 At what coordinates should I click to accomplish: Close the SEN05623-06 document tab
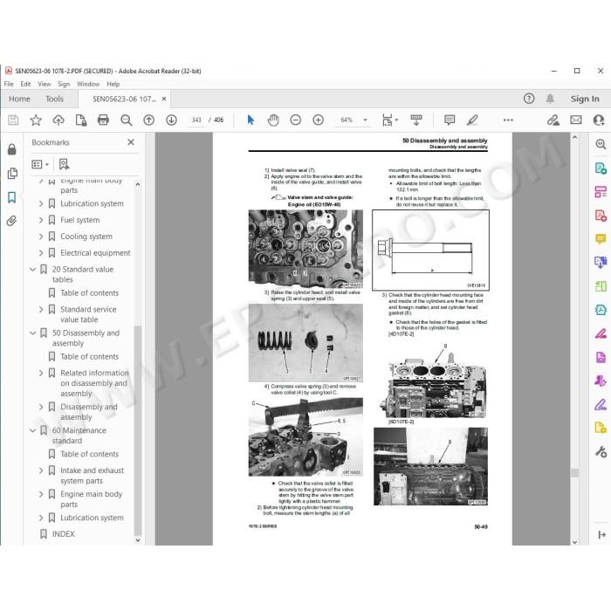[164, 99]
